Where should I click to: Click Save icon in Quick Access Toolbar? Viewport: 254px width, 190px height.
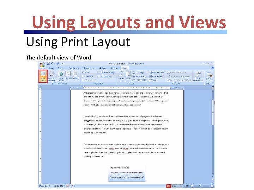48,63
